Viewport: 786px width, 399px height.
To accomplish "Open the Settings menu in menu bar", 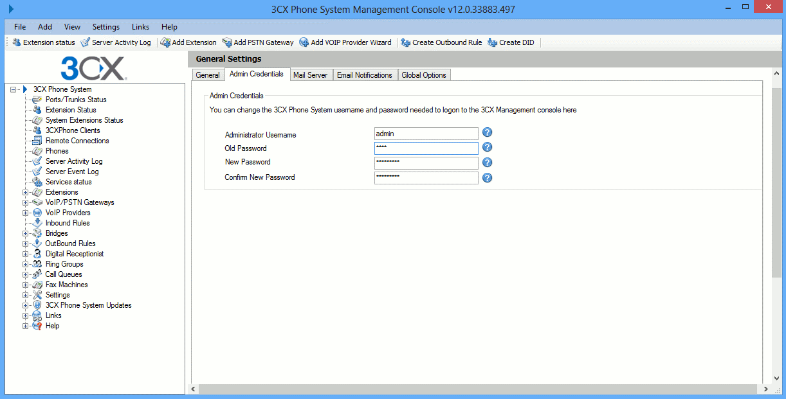I will pyautogui.click(x=106, y=27).
